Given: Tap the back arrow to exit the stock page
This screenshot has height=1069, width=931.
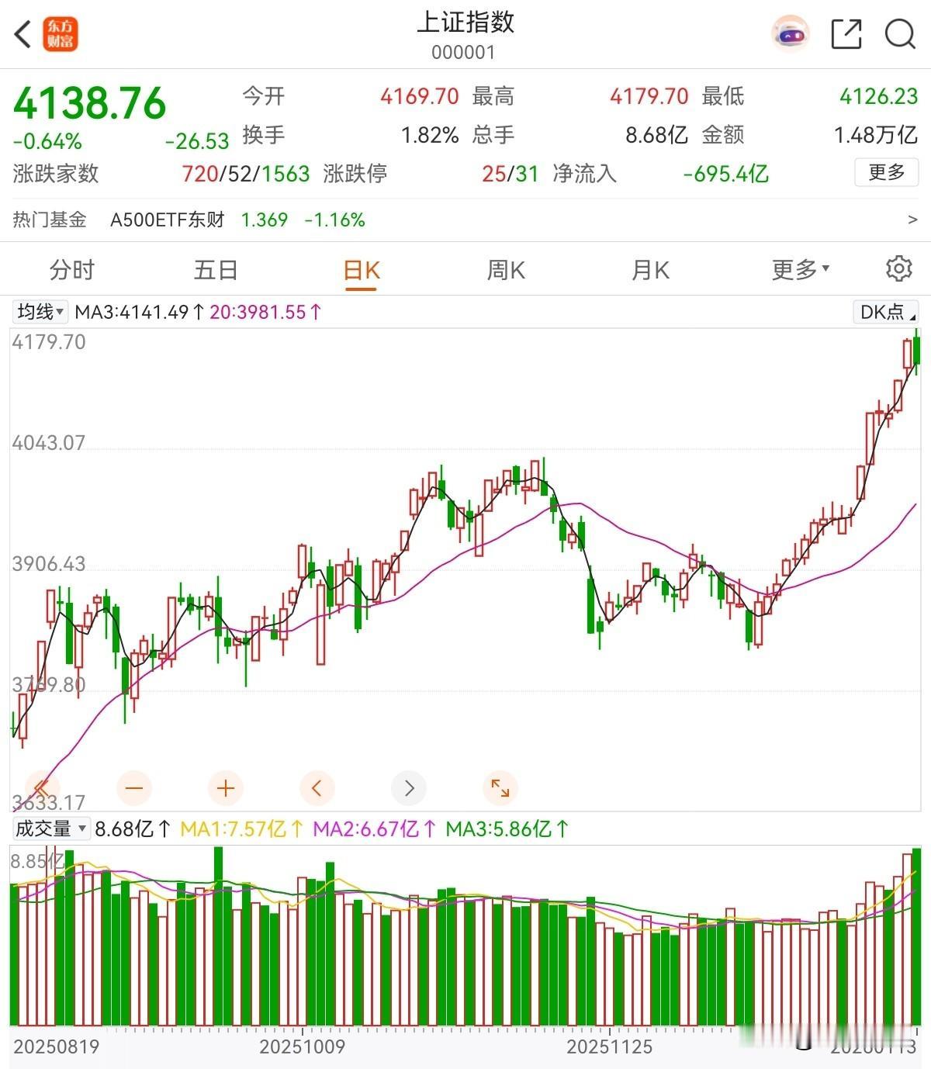Looking at the screenshot, I should (x=22, y=35).
